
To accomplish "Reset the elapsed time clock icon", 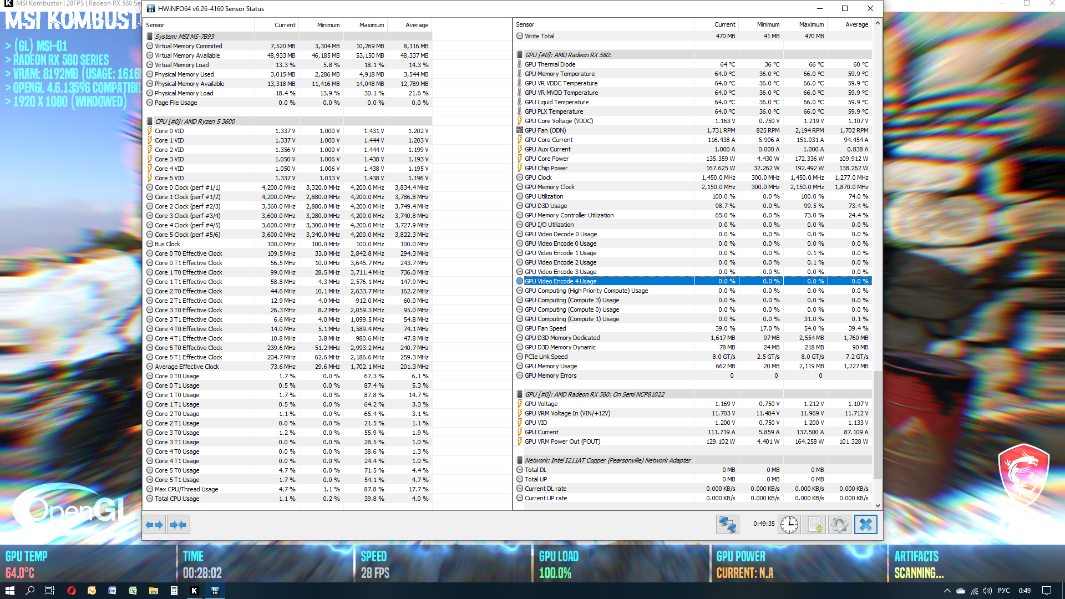I will [x=789, y=525].
